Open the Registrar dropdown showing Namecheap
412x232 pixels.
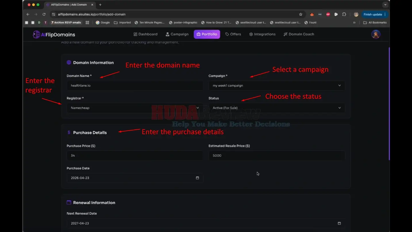click(x=135, y=108)
